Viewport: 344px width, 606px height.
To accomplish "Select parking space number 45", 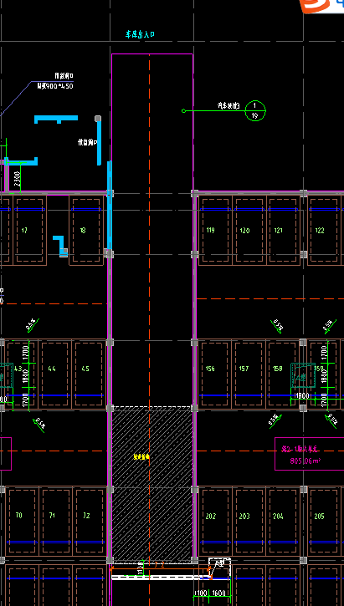I will pyautogui.click(x=85, y=369).
